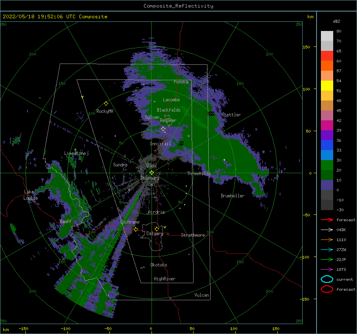Click the RockyMH label
This screenshot has width=357, height=334.
click(105, 111)
